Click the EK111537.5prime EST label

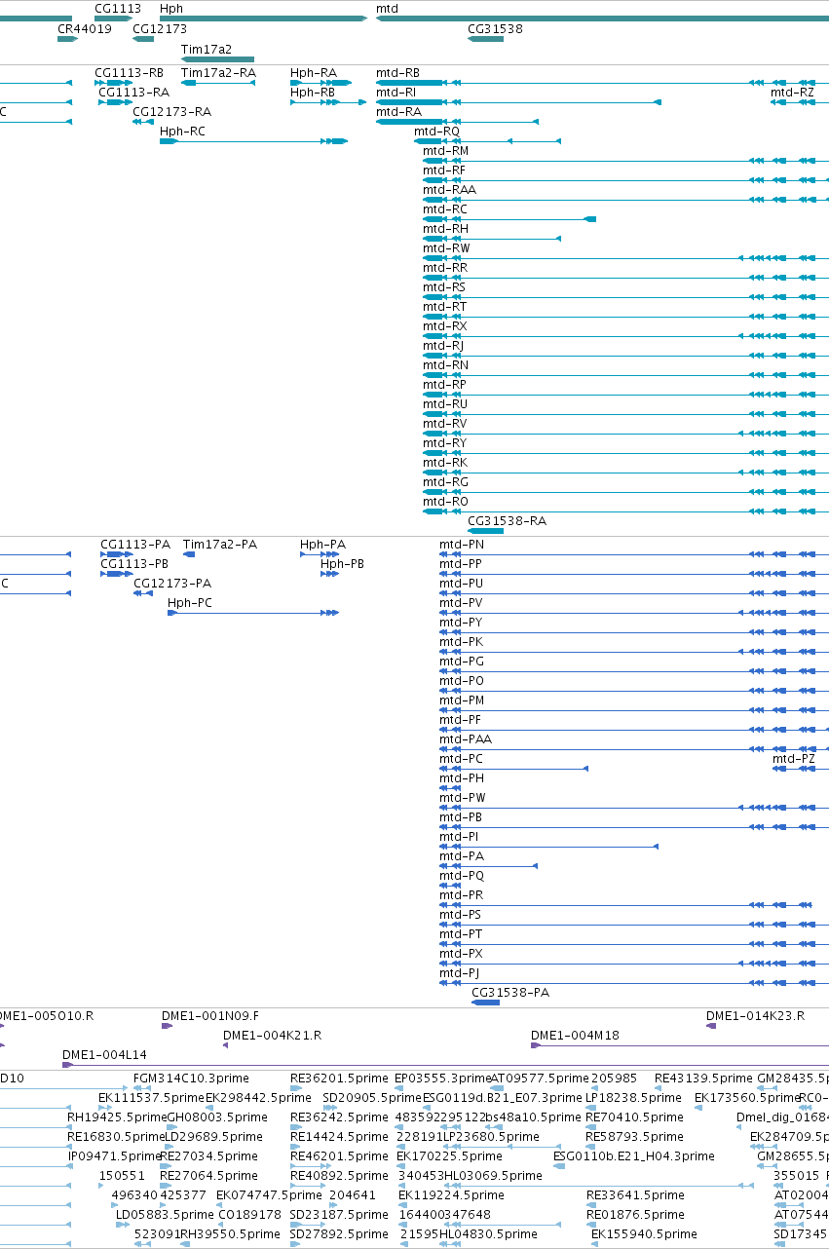(152, 1098)
